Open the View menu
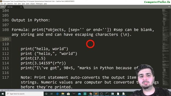This screenshot has width=171, height=96. (x=19, y=4)
